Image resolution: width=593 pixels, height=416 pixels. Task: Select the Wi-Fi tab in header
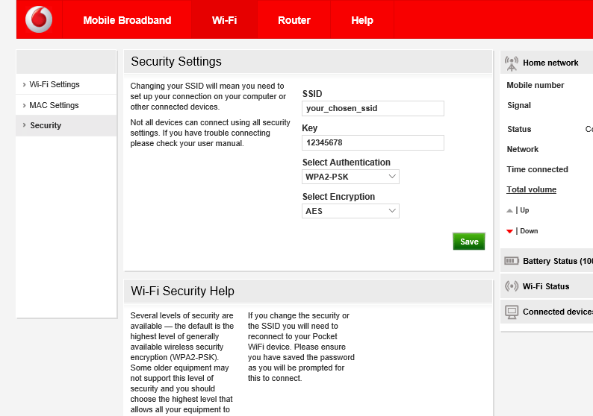[x=224, y=20]
